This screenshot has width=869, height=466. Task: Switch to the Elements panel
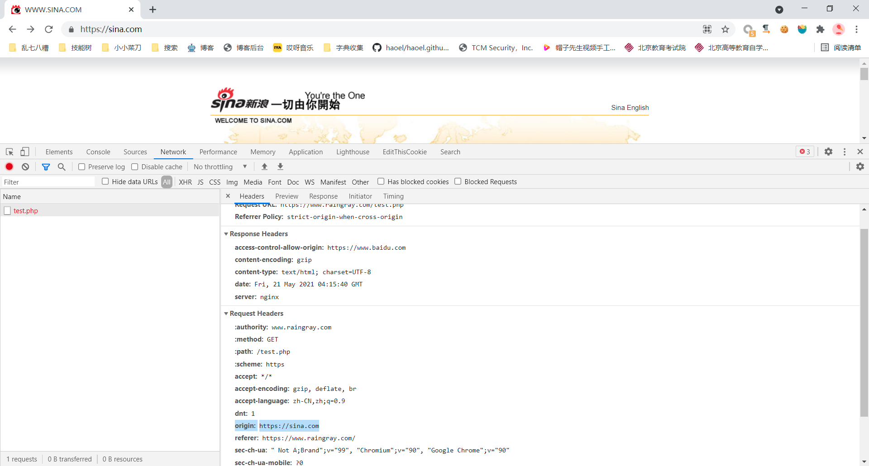59,152
